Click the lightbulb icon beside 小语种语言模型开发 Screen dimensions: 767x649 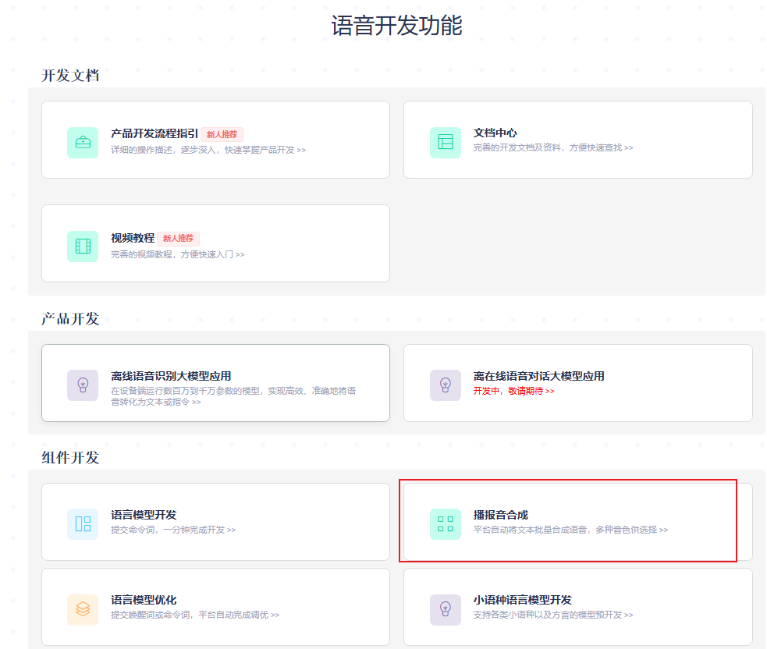[x=445, y=609]
